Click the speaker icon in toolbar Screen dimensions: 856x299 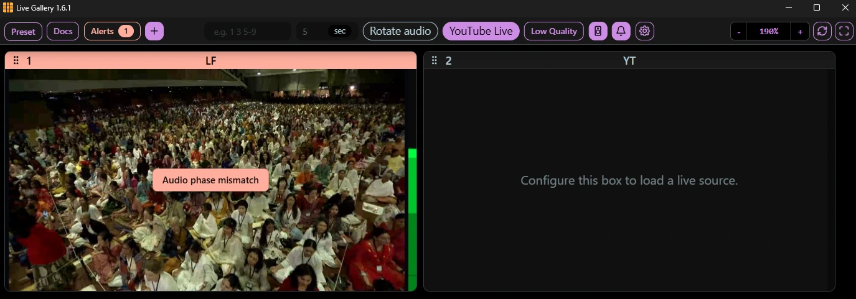click(598, 31)
